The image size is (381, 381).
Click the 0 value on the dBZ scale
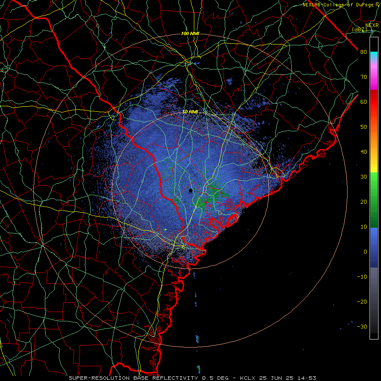[365, 252]
